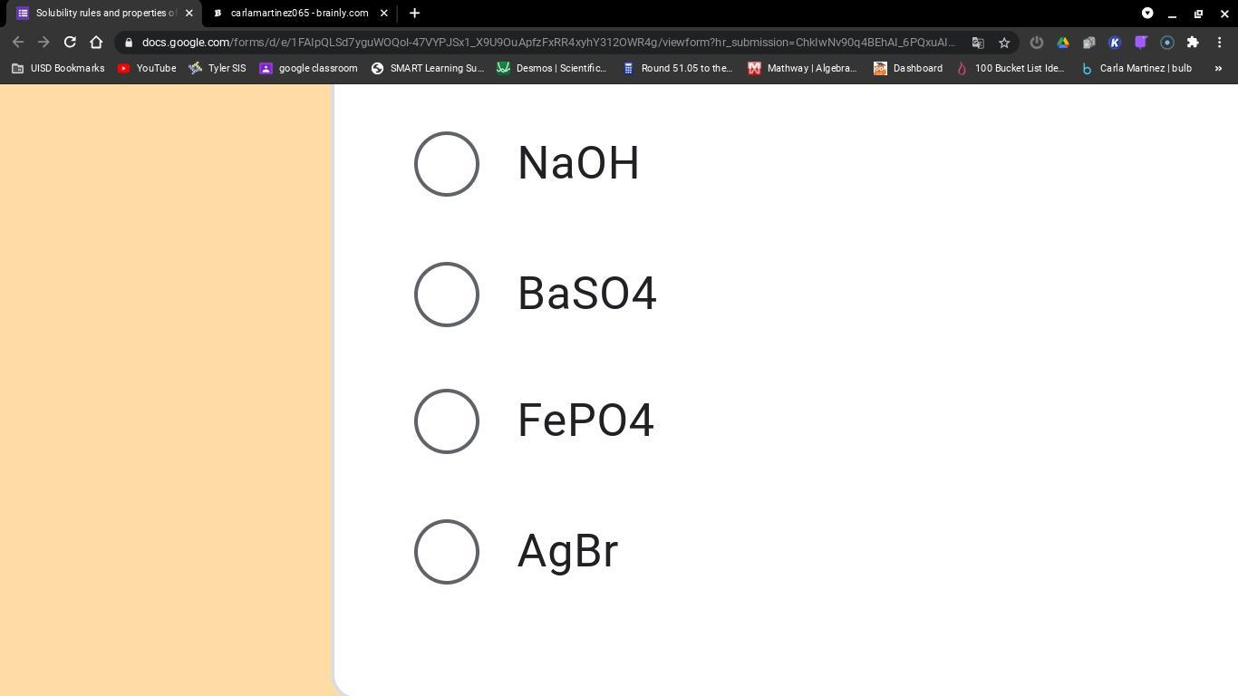Click the address bar URL field
Image resolution: width=1238 pixels, height=696 pixels.
pyautogui.click(x=544, y=43)
